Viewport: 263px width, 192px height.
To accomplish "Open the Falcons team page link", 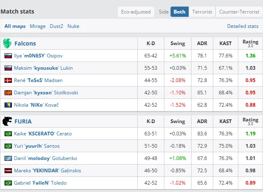I will click(x=25, y=43).
